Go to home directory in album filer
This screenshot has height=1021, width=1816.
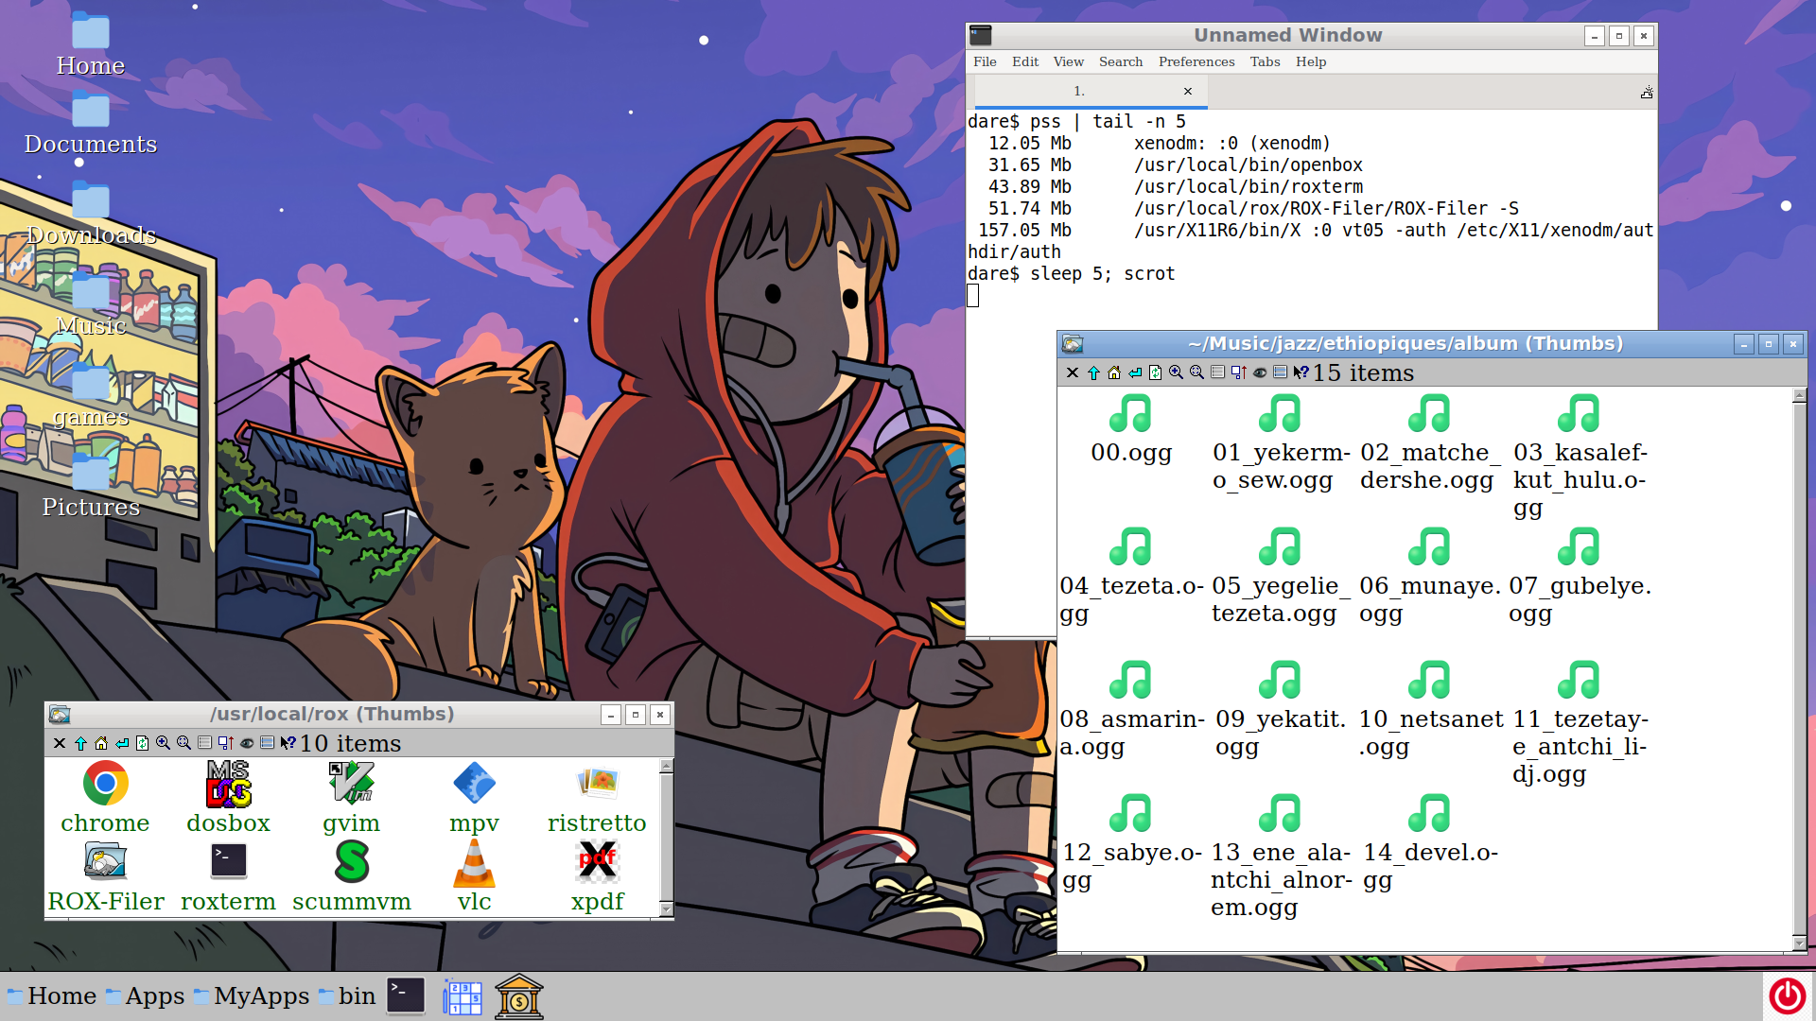[1114, 373]
